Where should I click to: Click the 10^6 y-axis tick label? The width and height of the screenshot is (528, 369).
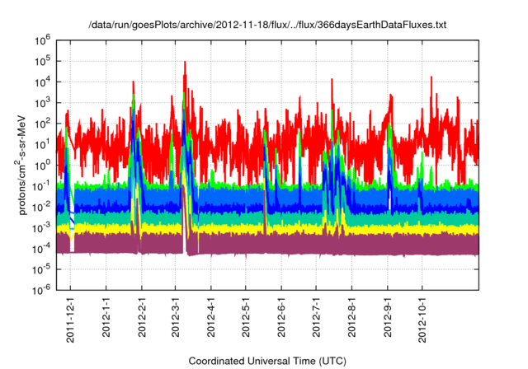42,40
